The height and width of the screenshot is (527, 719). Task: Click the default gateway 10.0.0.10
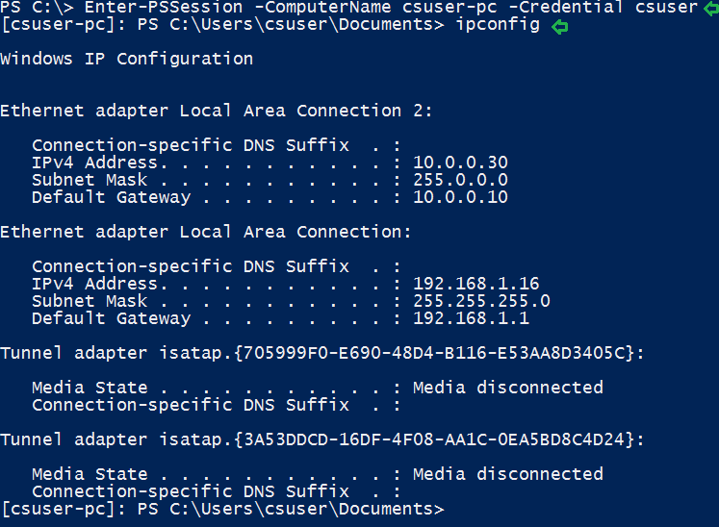(x=460, y=197)
